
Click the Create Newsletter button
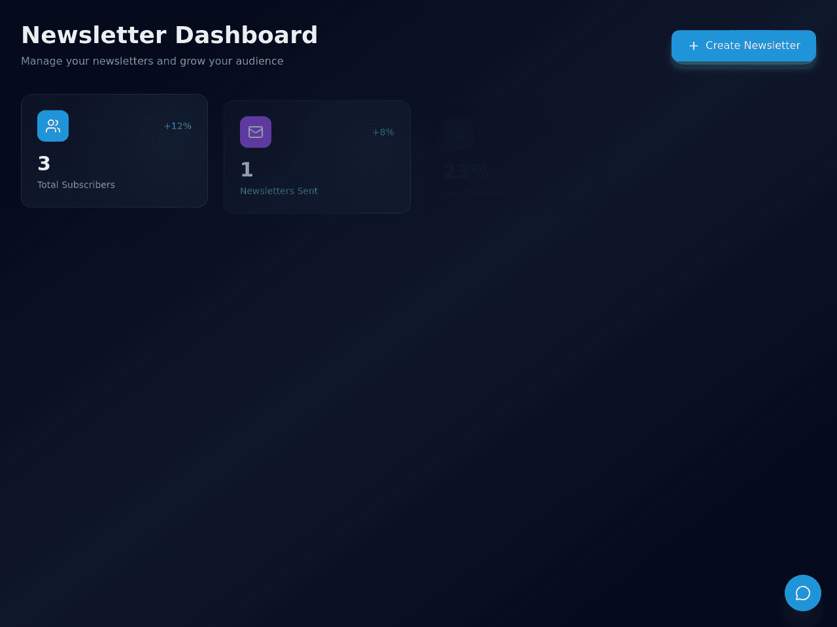coord(743,46)
